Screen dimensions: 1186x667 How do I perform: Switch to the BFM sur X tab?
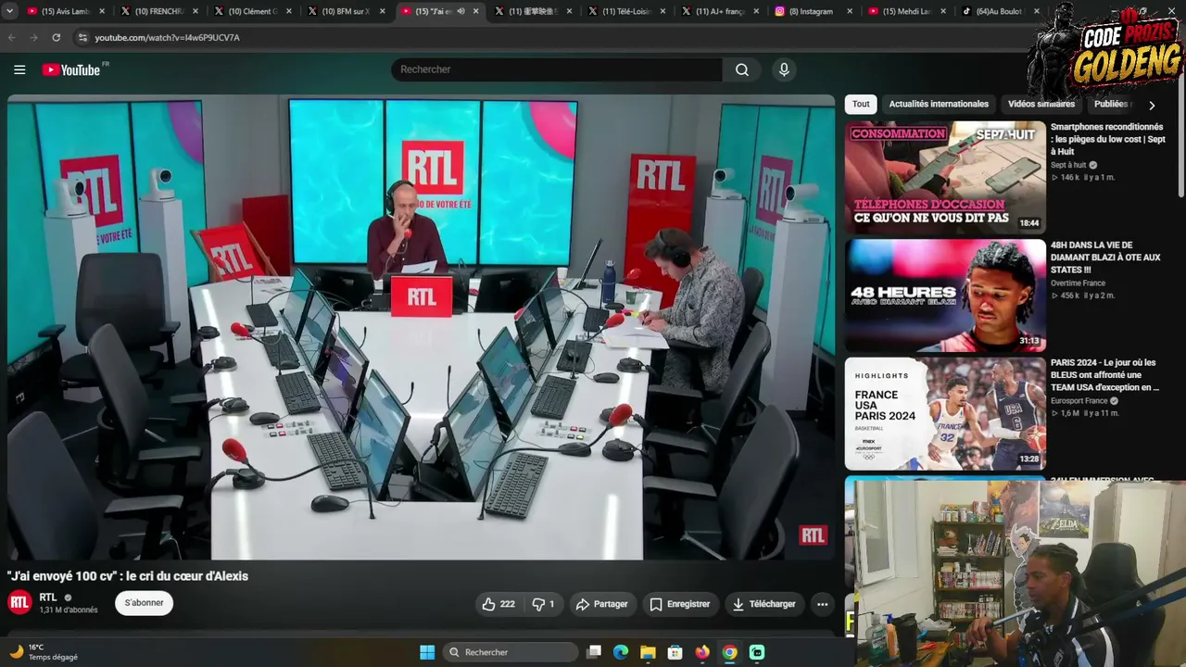[344, 11]
